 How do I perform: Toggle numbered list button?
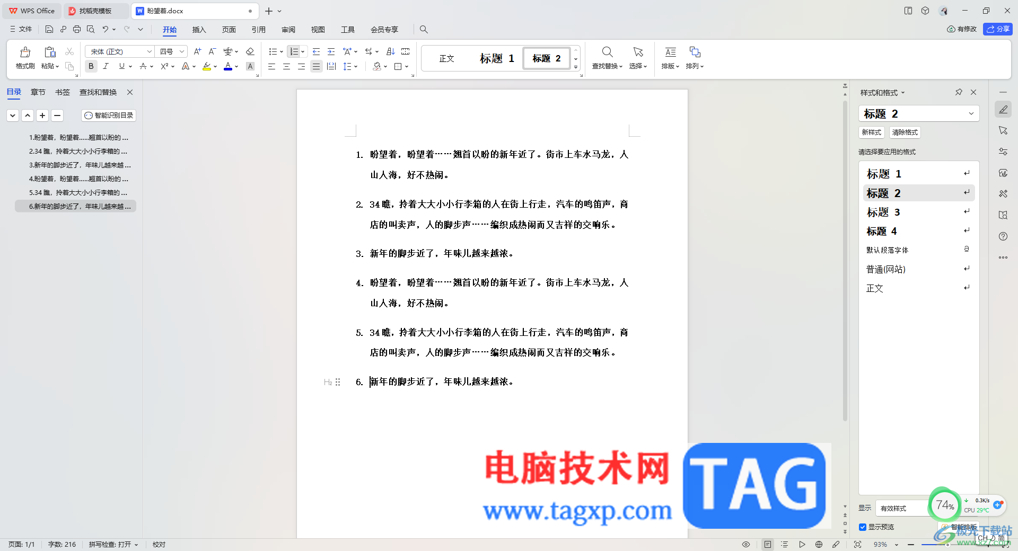click(294, 51)
